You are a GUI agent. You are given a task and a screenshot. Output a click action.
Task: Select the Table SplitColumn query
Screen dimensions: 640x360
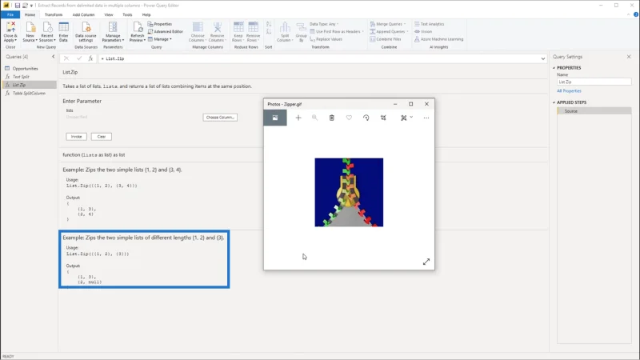30,94
